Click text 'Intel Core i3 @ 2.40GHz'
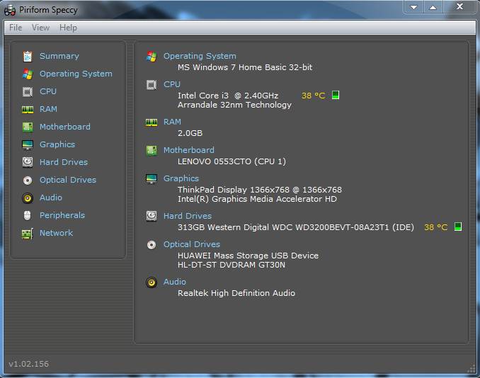Image resolution: width=480 pixels, height=378 pixels. point(228,96)
